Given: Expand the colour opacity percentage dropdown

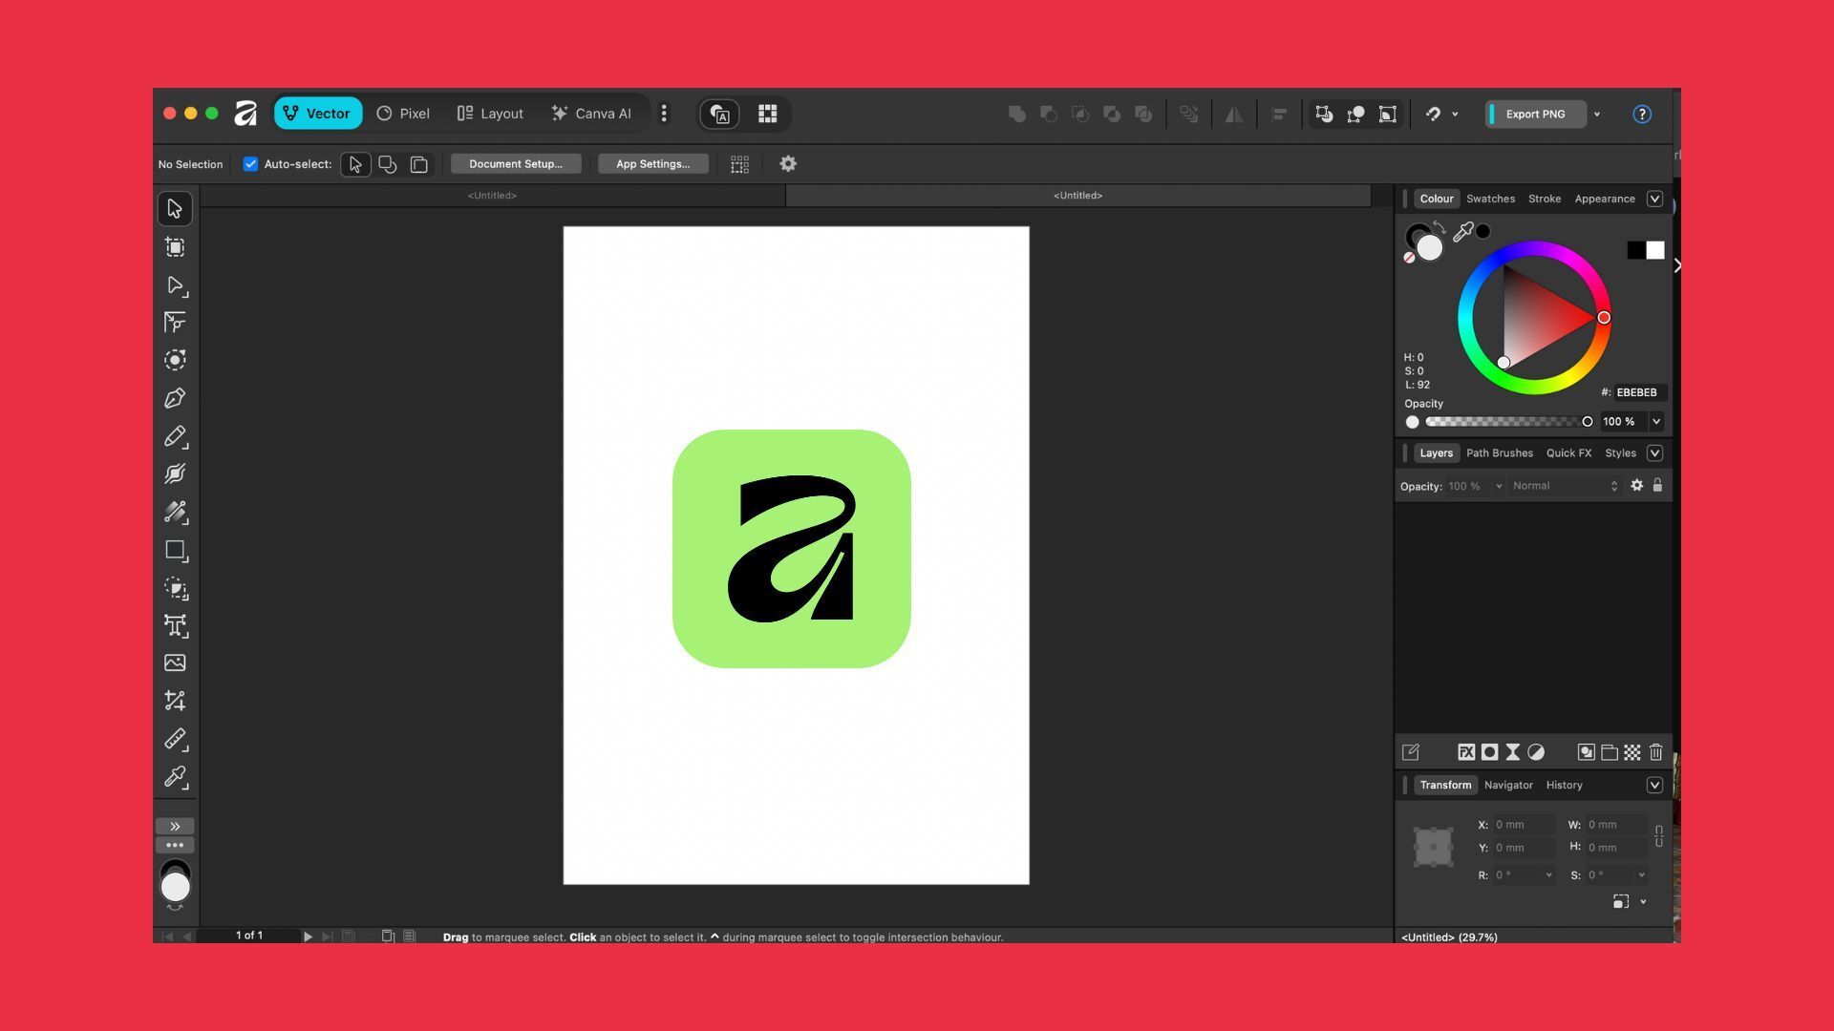Looking at the screenshot, I should click(x=1656, y=422).
